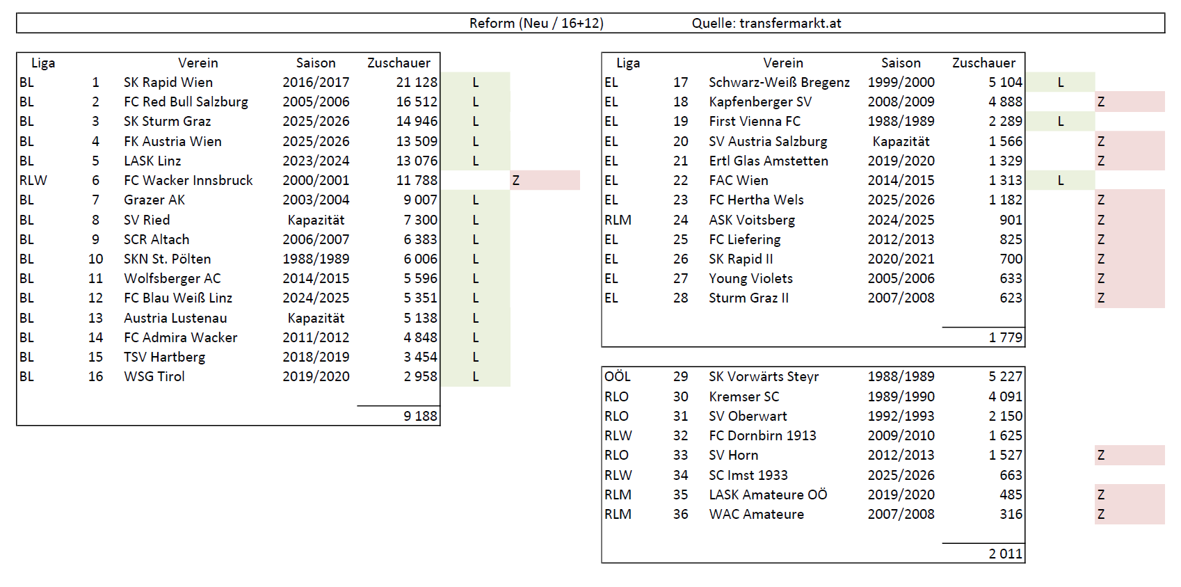Click the pink Z cell beside FC Wacker Innsbruck
Viewport: 1181px width, 587px height.
(x=544, y=180)
